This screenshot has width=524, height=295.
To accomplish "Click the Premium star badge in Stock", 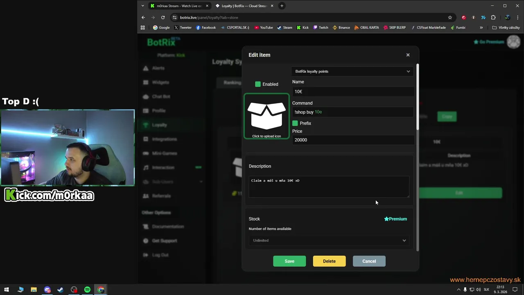I will point(395,219).
